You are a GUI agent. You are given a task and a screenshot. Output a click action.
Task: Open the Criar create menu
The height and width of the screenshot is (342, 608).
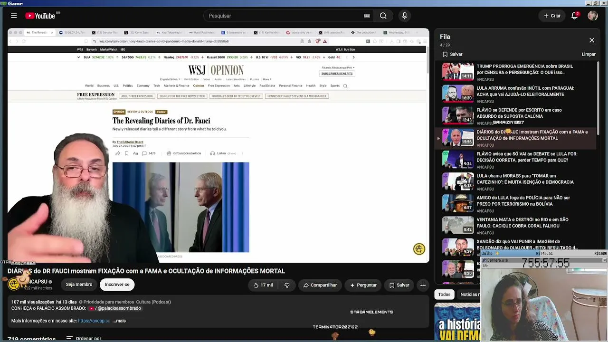552,16
